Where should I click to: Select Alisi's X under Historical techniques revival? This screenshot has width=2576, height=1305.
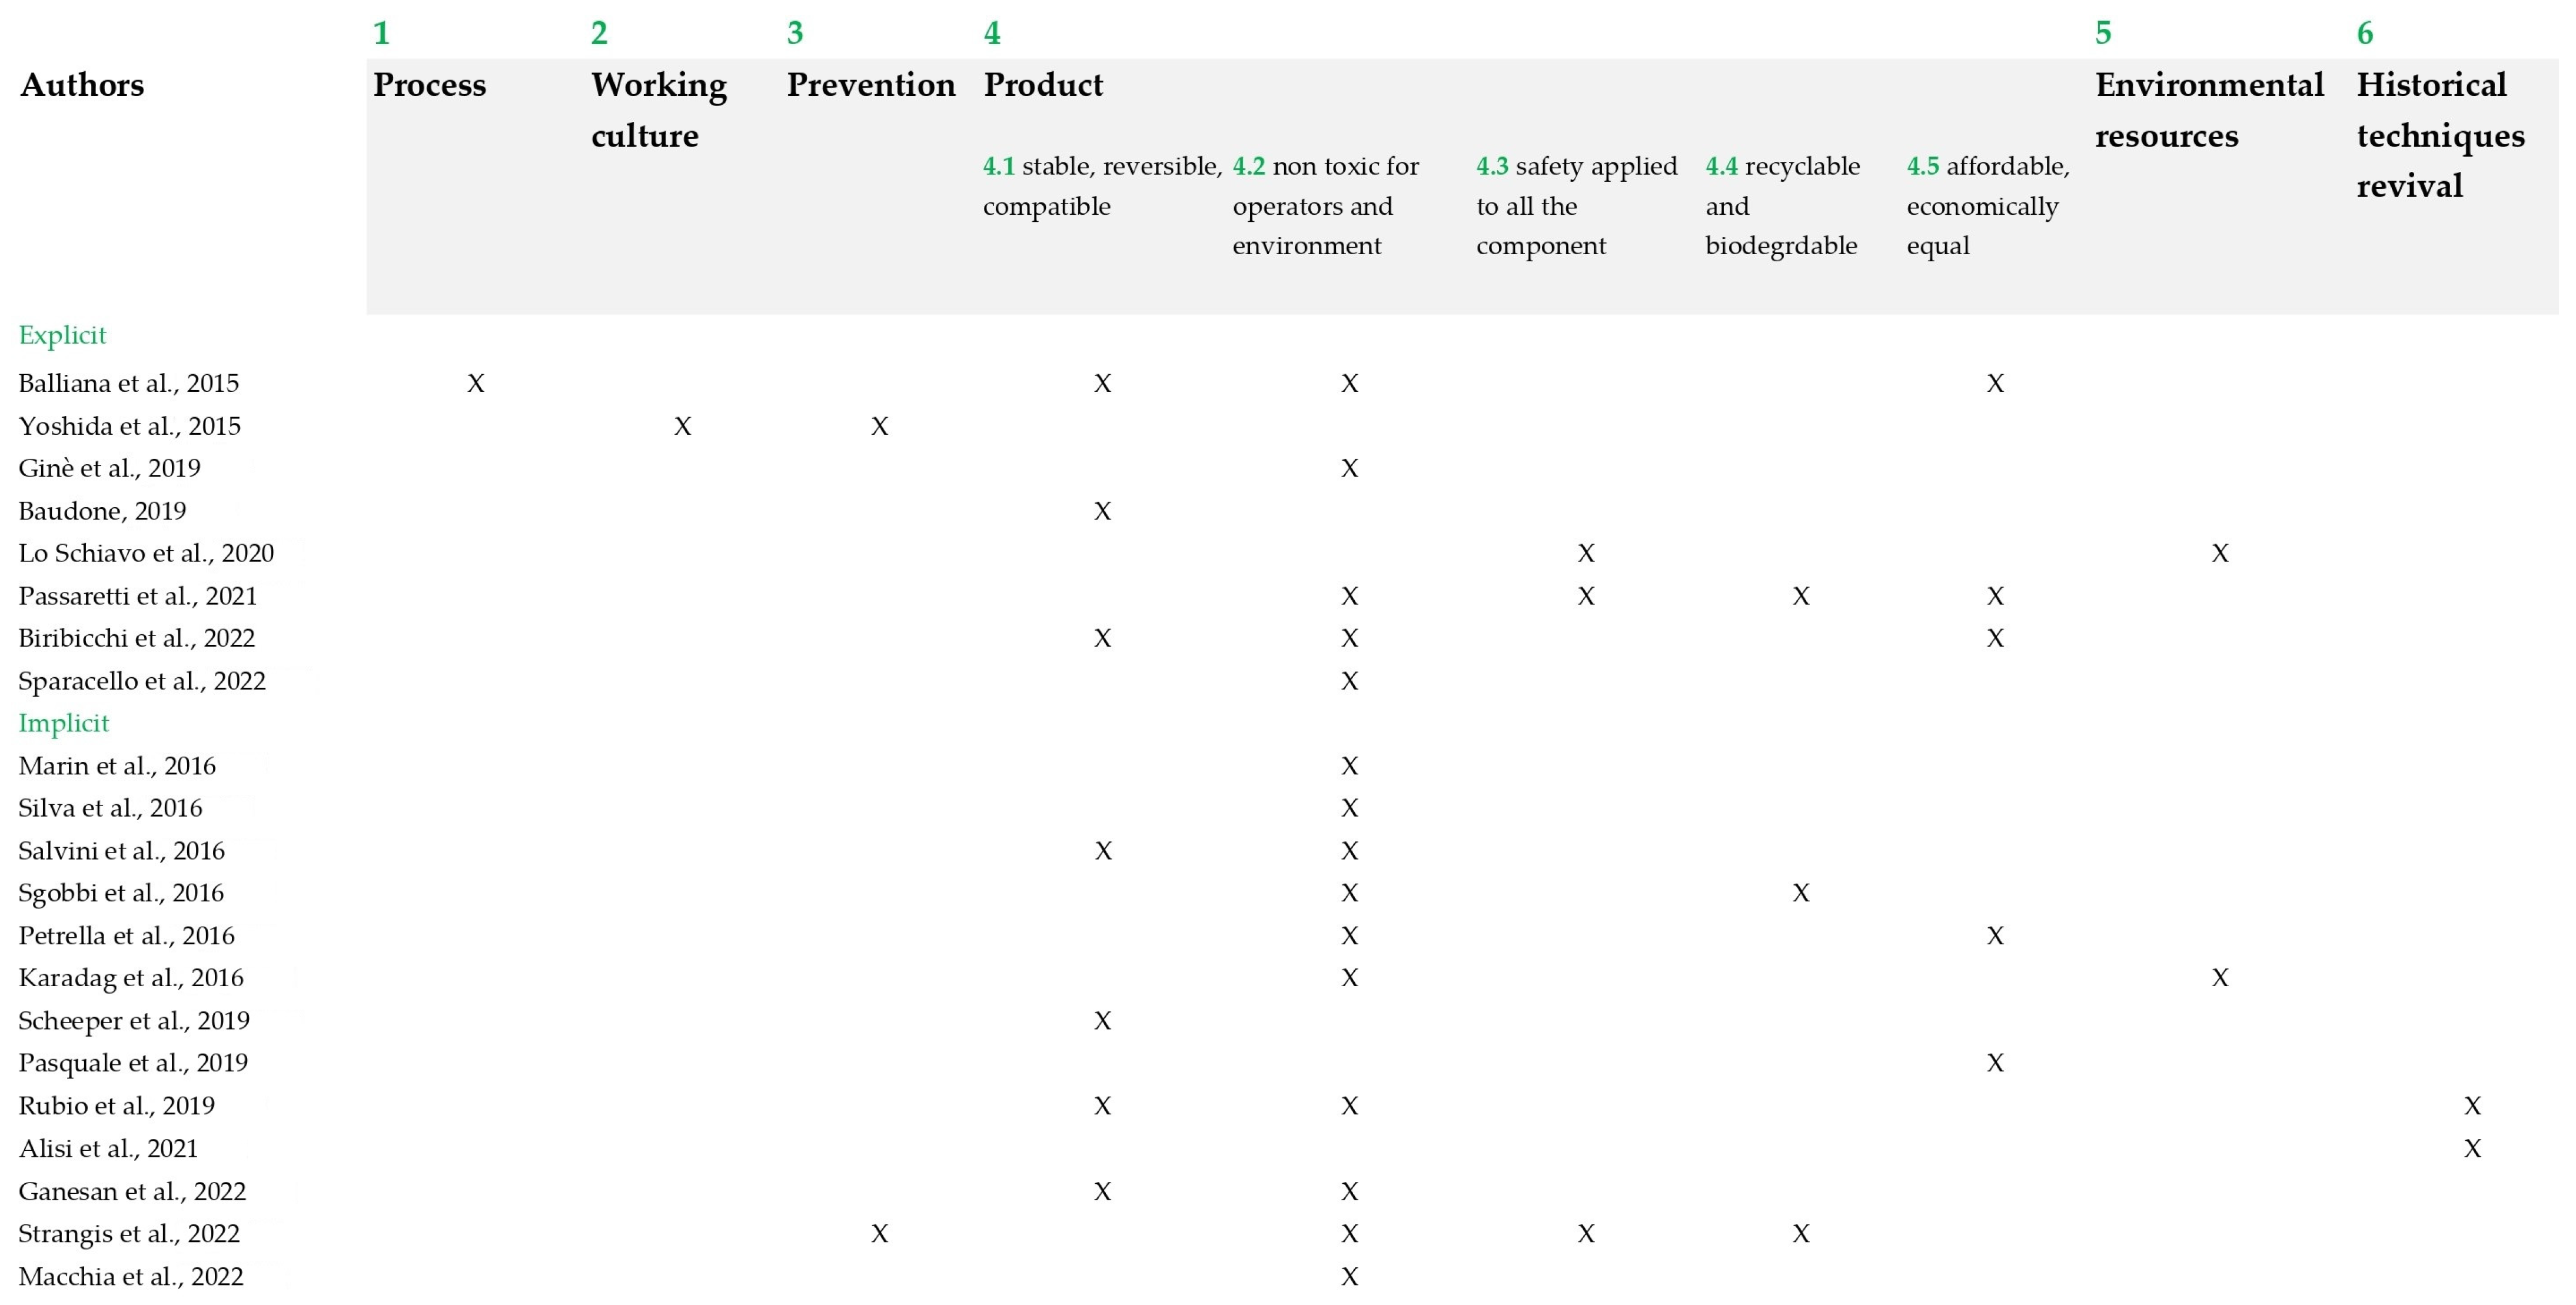[x=2472, y=1149]
